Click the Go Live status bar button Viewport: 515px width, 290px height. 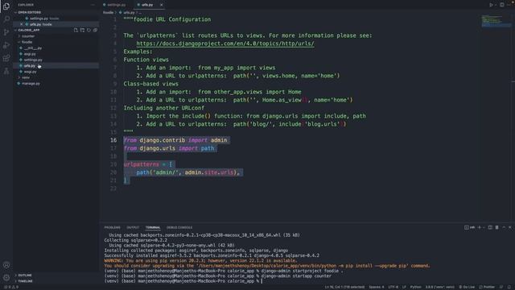467,287
